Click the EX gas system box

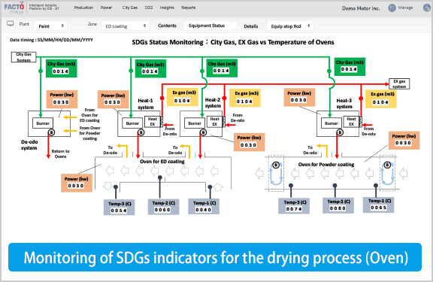pyautogui.click(x=399, y=83)
